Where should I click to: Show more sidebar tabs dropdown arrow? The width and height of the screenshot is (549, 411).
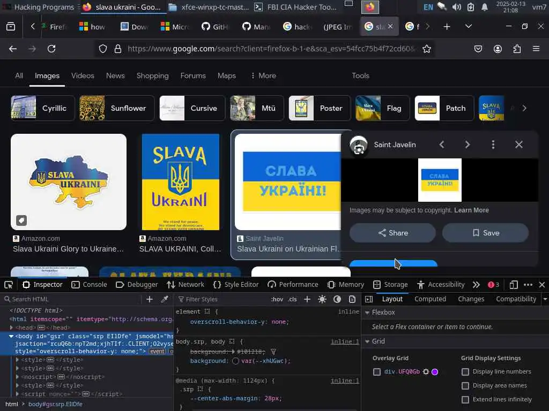545,299
